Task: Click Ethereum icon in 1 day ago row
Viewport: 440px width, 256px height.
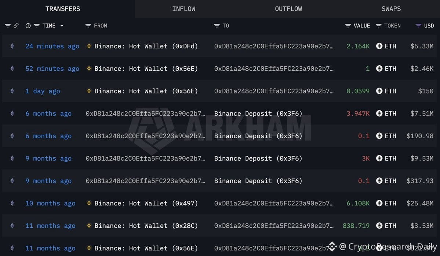Action: [12, 91]
